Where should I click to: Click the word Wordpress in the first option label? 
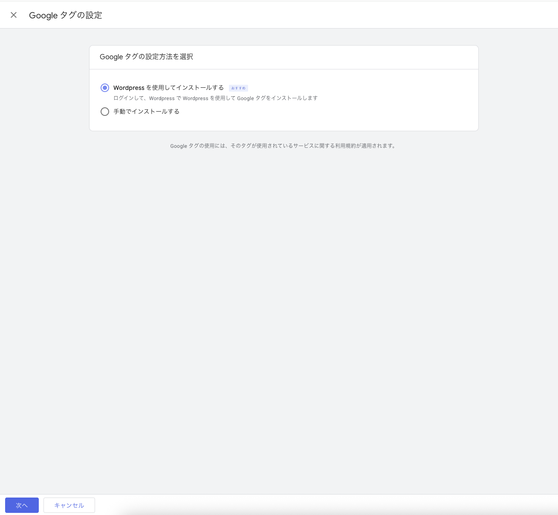coord(129,88)
